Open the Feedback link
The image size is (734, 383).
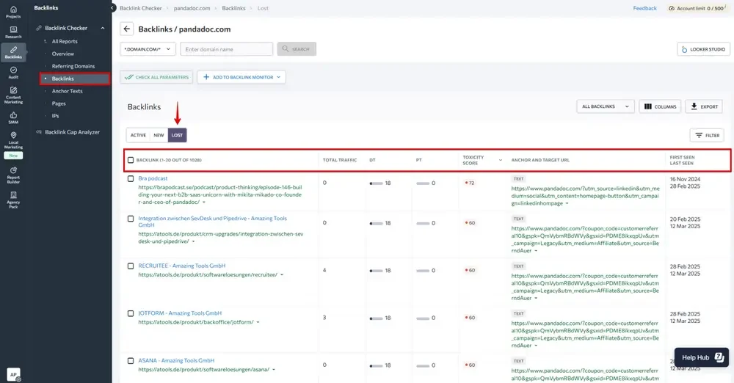644,8
